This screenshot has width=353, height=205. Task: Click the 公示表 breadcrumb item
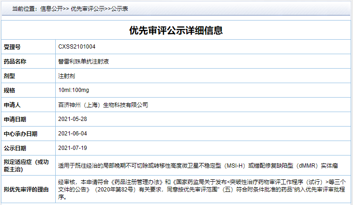[x=119, y=9]
